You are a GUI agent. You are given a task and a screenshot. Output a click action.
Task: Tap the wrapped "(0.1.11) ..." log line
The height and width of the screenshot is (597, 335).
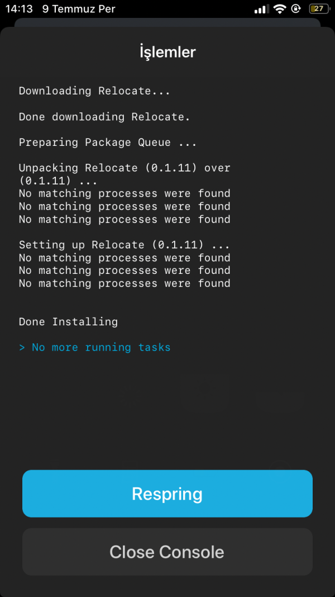click(58, 181)
